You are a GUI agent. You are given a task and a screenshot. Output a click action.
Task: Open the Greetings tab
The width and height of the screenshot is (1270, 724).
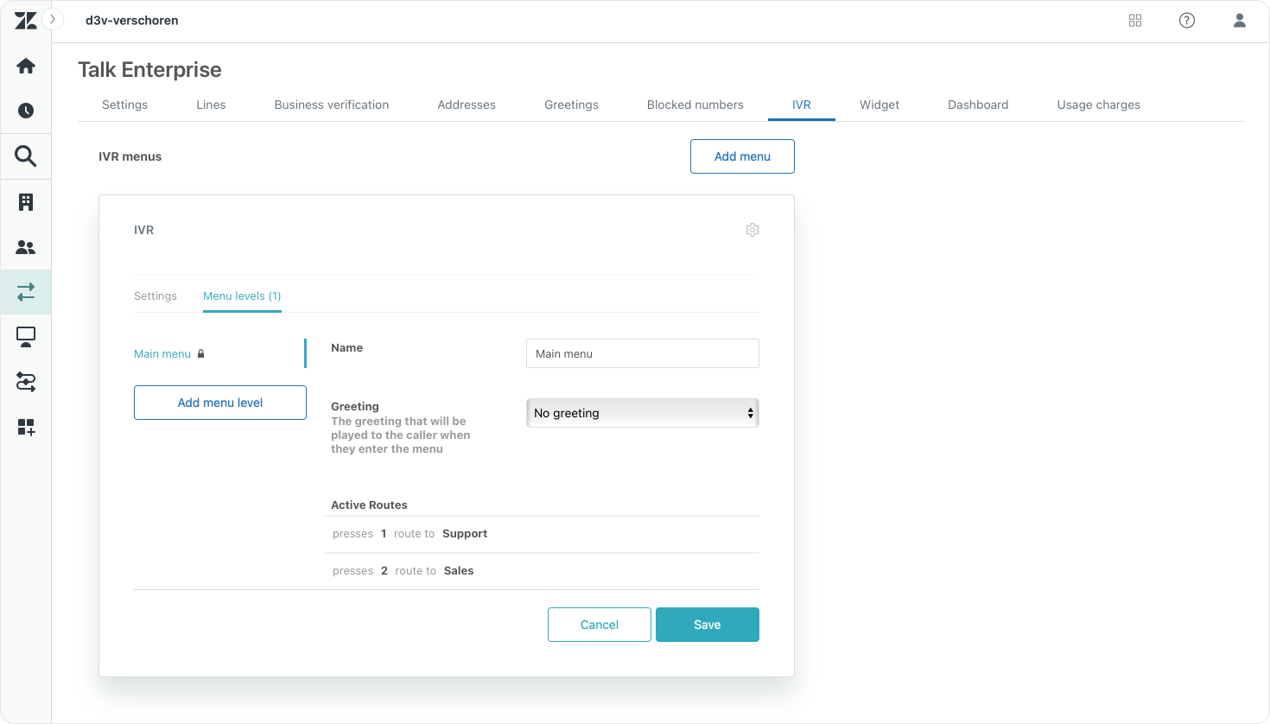point(571,105)
